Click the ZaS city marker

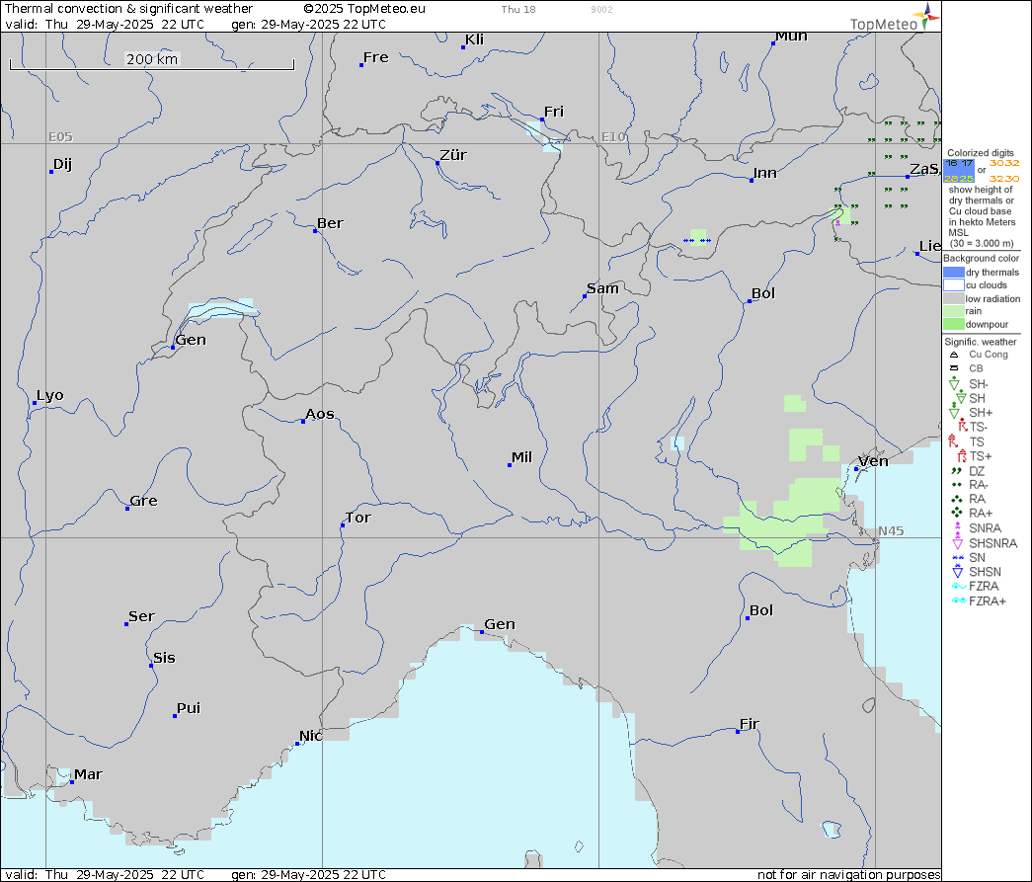pos(908,177)
